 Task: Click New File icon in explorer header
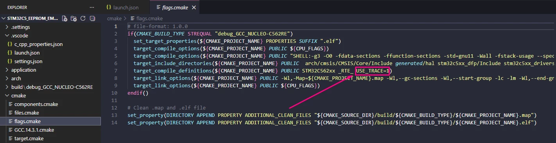[65, 18]
